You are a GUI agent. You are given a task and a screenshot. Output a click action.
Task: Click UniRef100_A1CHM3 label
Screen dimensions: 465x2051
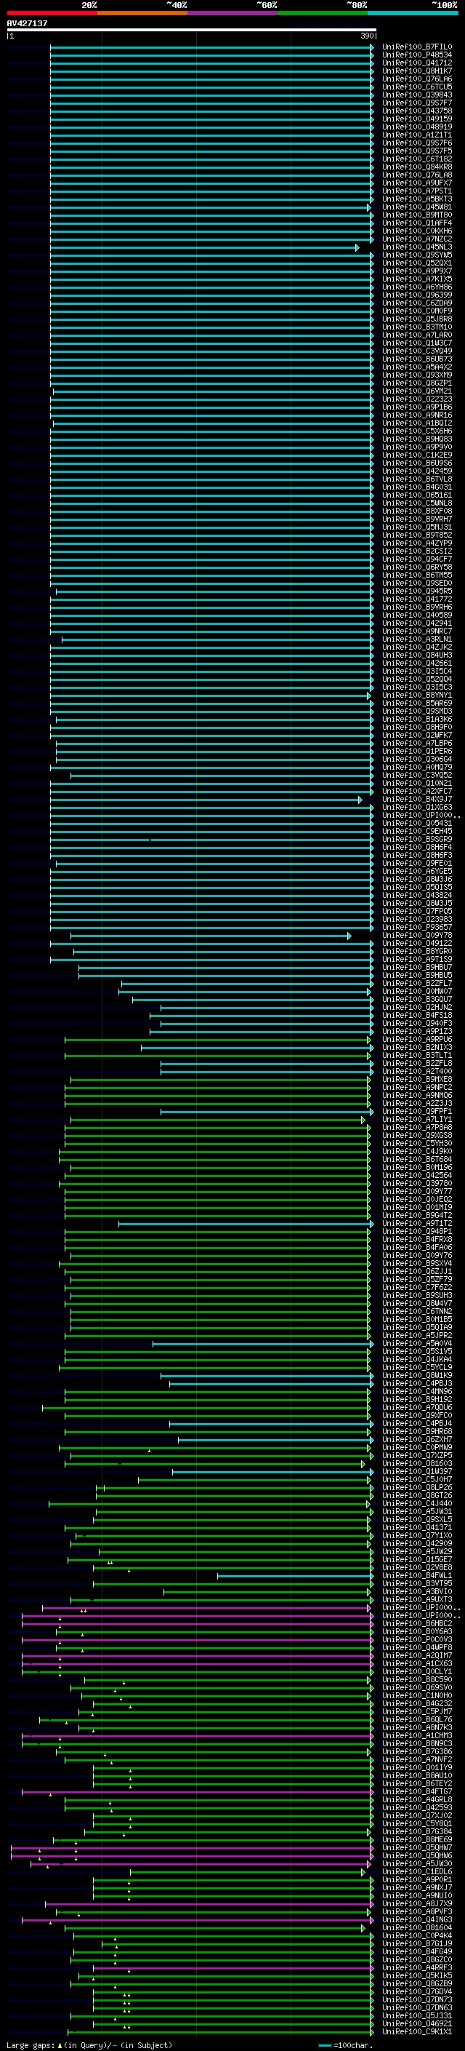pyautogui.click(x=416, y=1736)
